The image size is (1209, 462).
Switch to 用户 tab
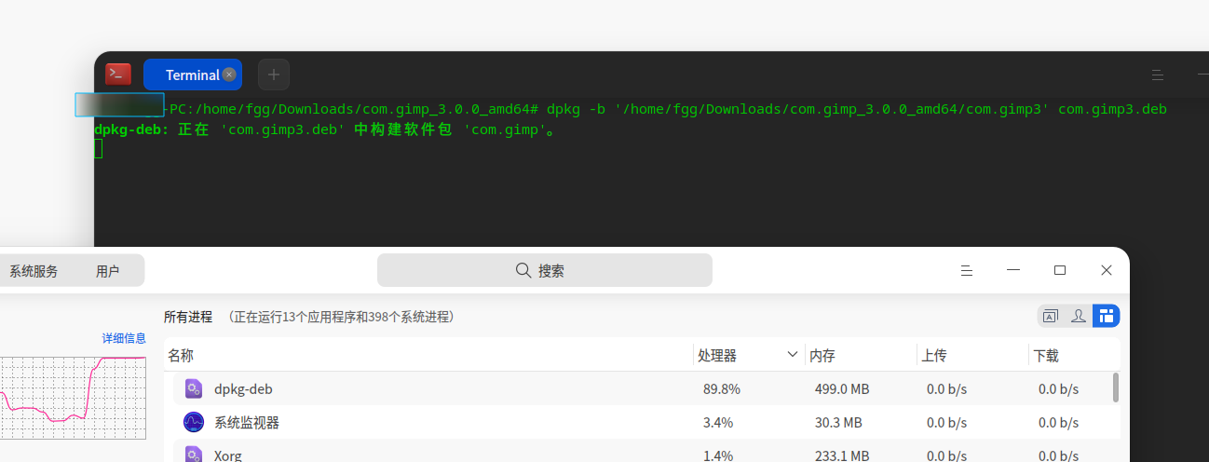107,271
